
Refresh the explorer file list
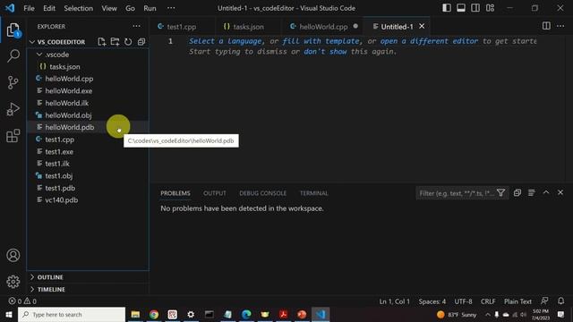pos(128,42)
